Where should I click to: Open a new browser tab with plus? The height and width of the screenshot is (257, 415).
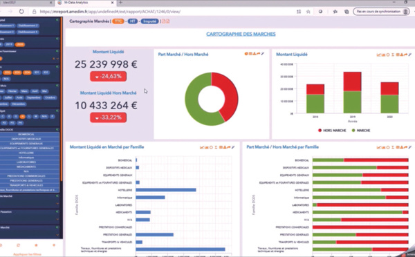coord(120,3)
